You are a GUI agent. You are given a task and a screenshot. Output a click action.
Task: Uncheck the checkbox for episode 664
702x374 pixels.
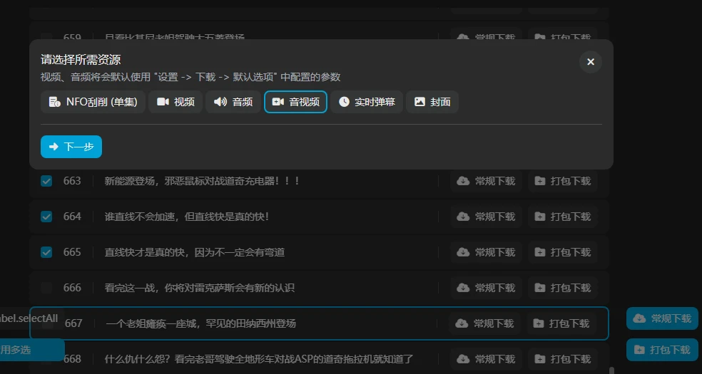coord(46,217)
